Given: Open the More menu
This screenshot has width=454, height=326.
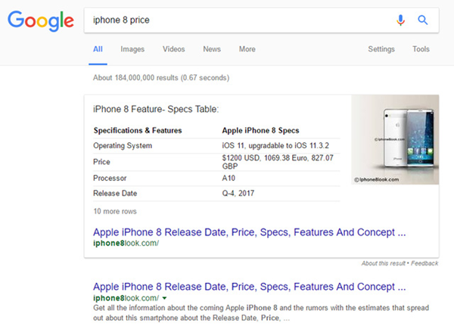Looking at the screenshot, I should pyautogui.click(x=247, y=49).
